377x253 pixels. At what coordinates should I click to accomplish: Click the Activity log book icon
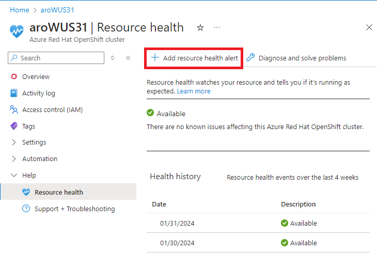(x=14, y=93)
